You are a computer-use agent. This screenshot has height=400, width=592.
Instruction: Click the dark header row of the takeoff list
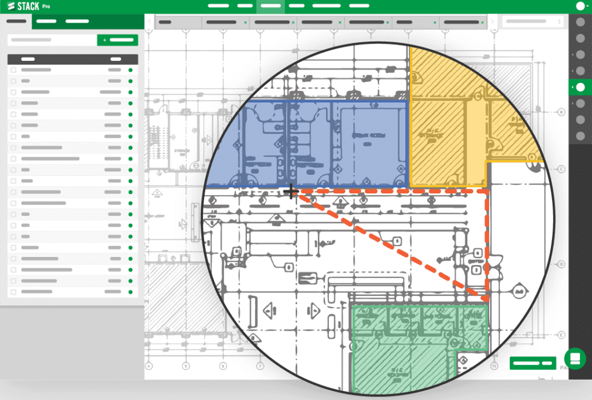tap(73, 59)
